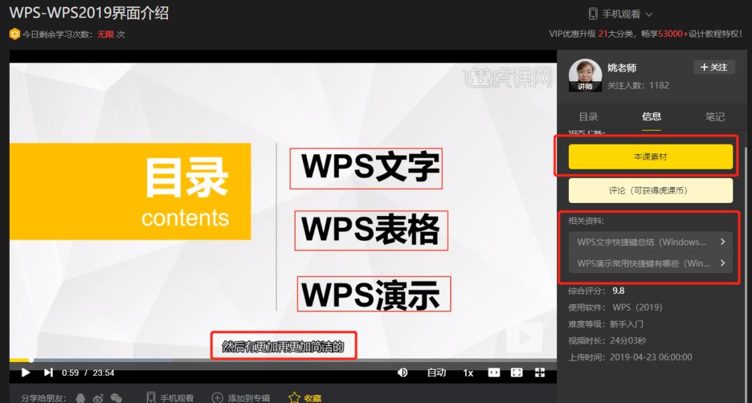Image resolution: width=752 pixels, height=403 pixels.
Task: Click the 今日剩余学习次数 无限 text
Action: click(68, 35)
